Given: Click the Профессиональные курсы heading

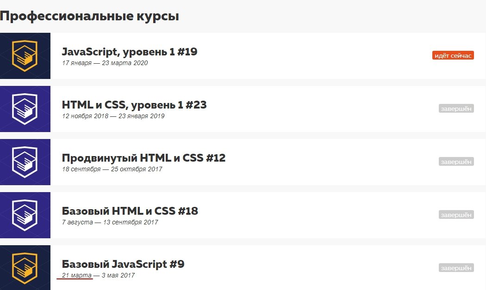Looking at the screenshot, I should point(89,16).
